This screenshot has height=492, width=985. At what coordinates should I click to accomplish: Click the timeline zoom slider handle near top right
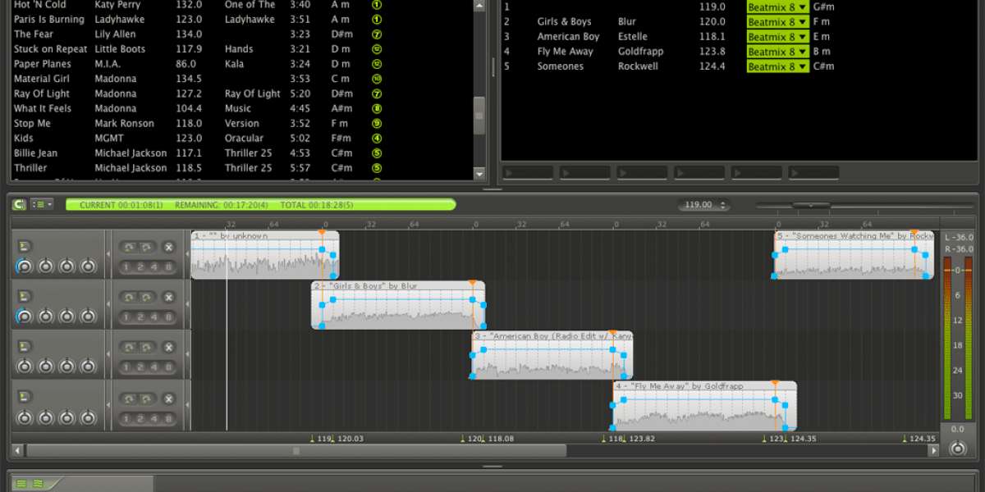click(810, 204)
